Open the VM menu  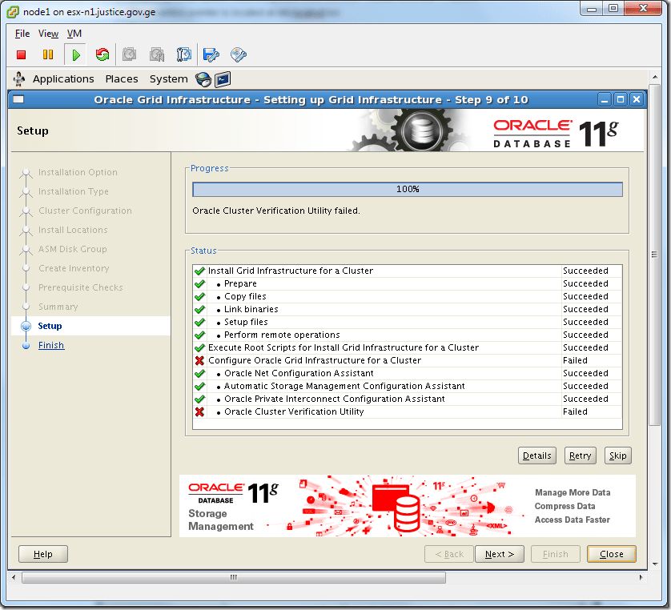coord(74,34)
